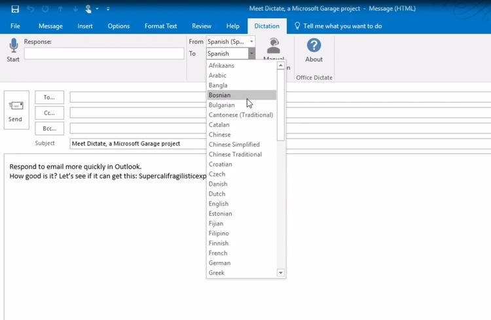The width and height of the screenshot is (491, 320).
Task: Click the Undo arrow icon
Action: [30, 9]
